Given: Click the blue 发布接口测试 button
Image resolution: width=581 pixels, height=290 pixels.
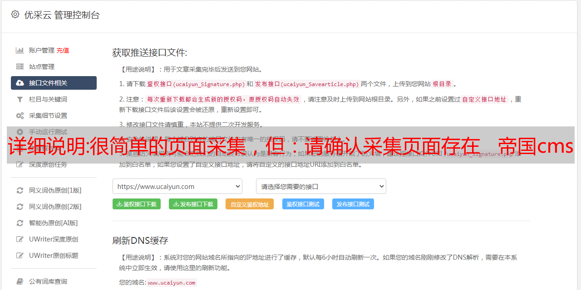Looking at the screenshot, I should (x=353, y=204).
